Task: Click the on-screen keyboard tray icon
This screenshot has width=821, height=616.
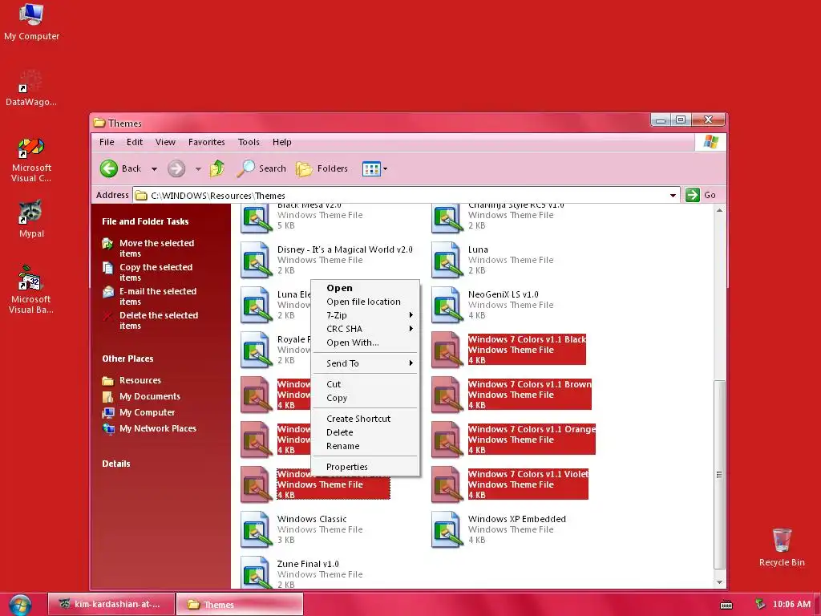Action: click(x=726, y=605)
